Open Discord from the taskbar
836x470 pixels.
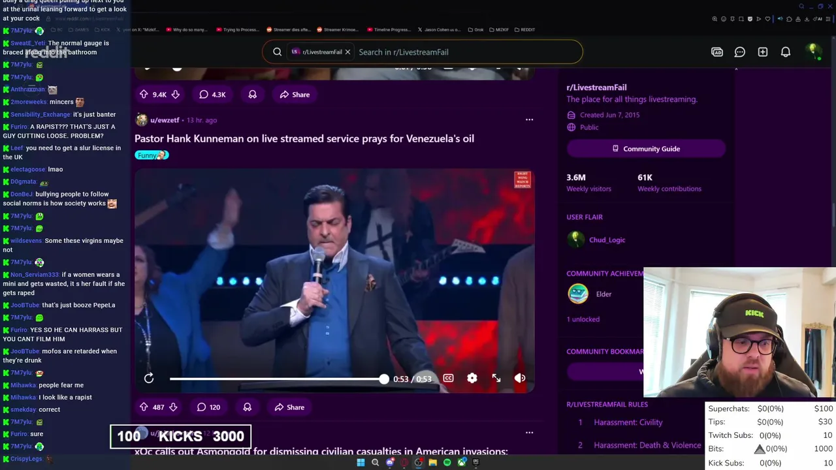(x=390, y=462)
